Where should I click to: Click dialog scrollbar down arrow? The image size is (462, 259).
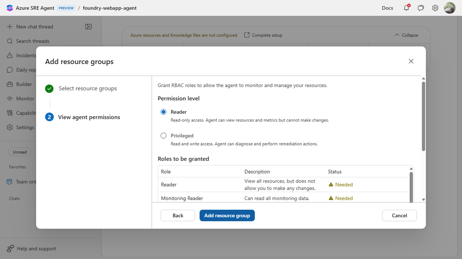tap(424, 200)
